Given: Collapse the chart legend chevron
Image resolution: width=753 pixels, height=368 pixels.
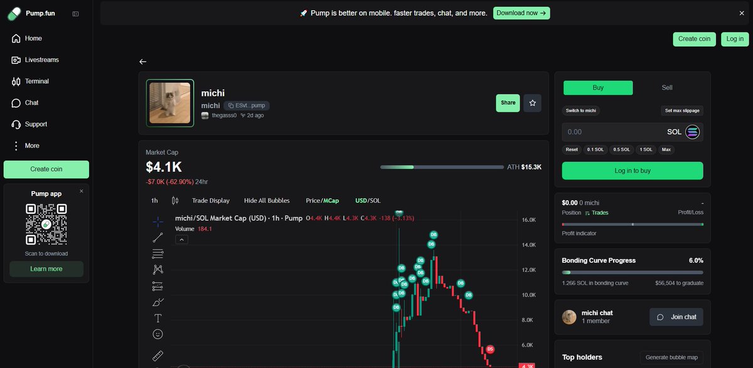Looking at the screenshot, I should [x=181, y=239].
